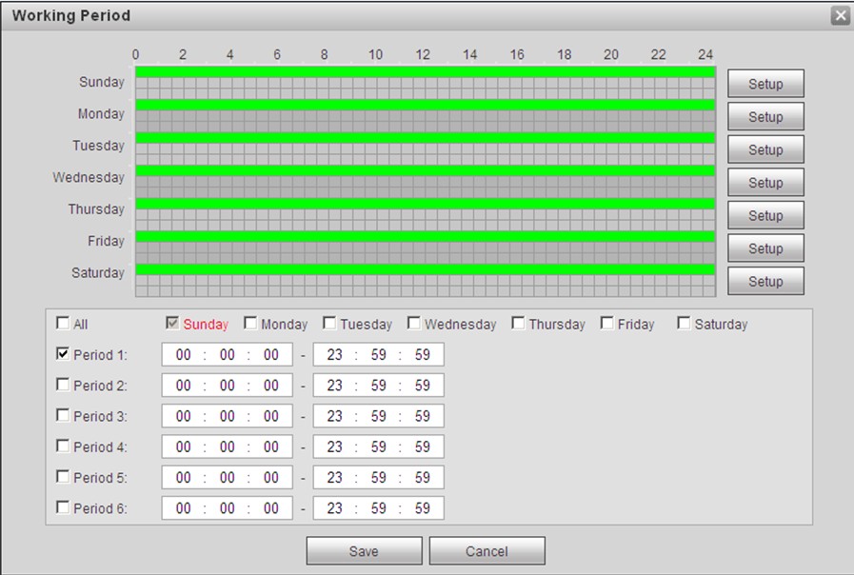
Task: Select Period 4 start seconds field
Action: [x=271, y=446]
